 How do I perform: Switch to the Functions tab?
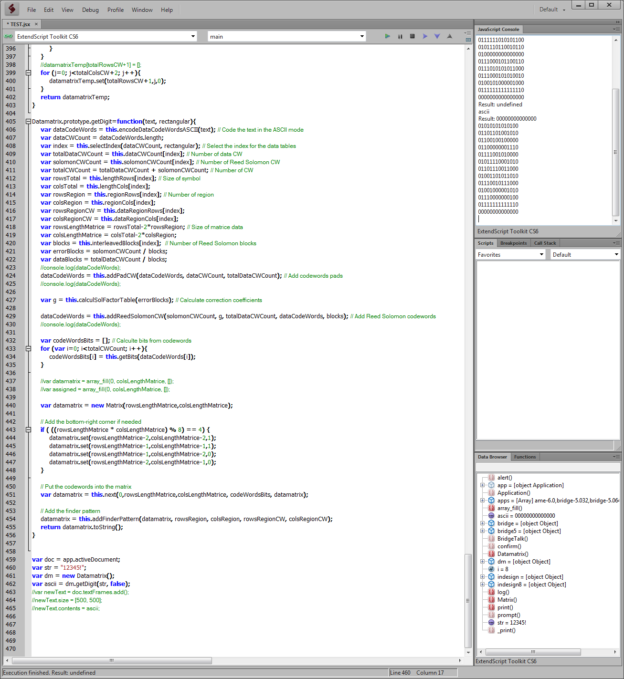coord(525,457)
